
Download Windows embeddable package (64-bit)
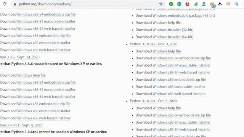(x=184, y=16)
